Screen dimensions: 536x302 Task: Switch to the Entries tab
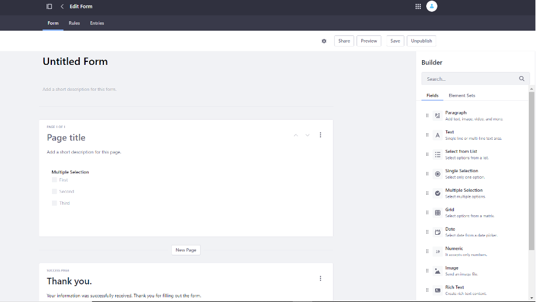click(x=97, y=23)
